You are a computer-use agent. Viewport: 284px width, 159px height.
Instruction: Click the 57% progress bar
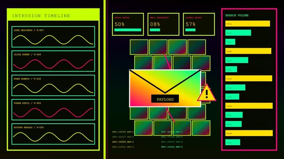pos(191,30)
